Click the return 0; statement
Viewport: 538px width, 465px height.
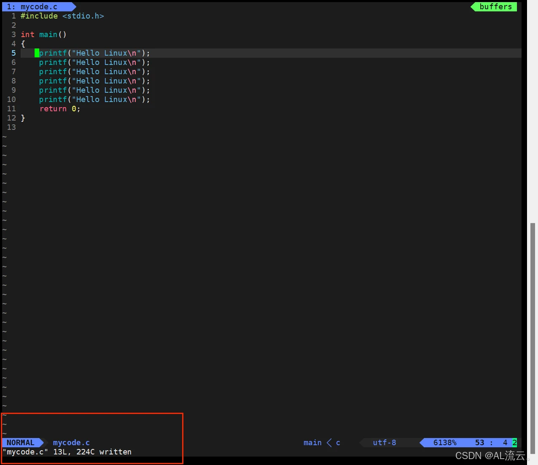[60, 109]
